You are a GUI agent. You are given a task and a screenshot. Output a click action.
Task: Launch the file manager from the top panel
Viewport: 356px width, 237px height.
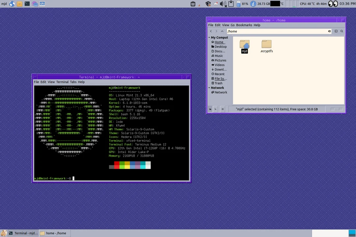point(19,4)
